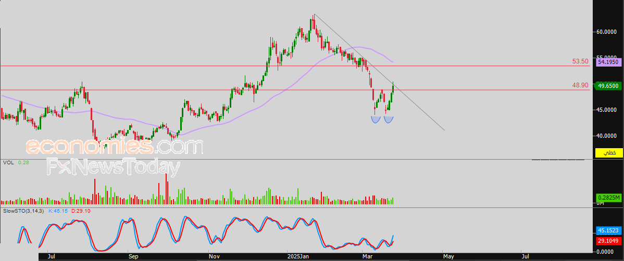Click the K:45.15 stochastic reading
The width and height of the screenshot is (624, 261).
pyautogui.click(x=58, y=211)
